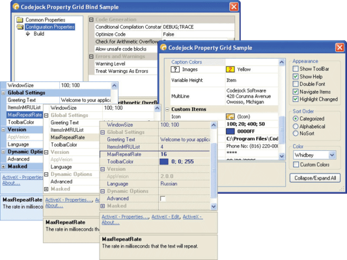Select the Alphabetical sort order

[x=296, y=126]
